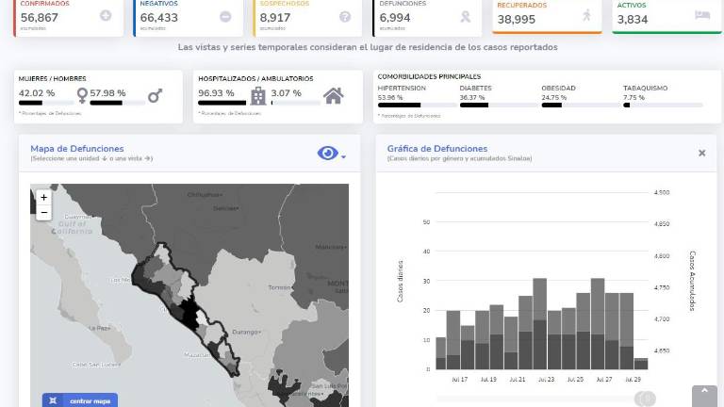Click the tallest bar at Jul 23
This screenshot has width=724, height=407.
click(x=539, y=322)
